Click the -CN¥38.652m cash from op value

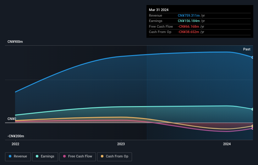tap(189, 32)
